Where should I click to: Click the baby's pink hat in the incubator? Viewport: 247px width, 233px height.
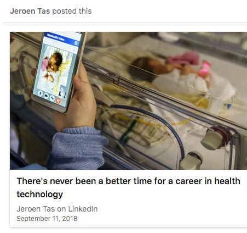[x=184, y=58]
